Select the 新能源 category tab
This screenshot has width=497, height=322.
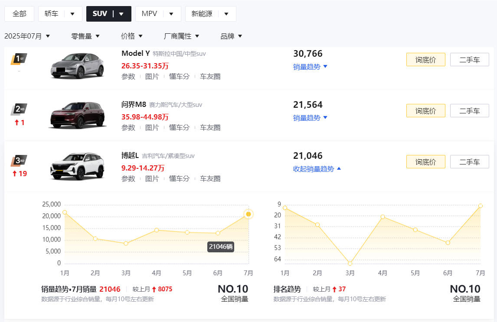point(202,14)
